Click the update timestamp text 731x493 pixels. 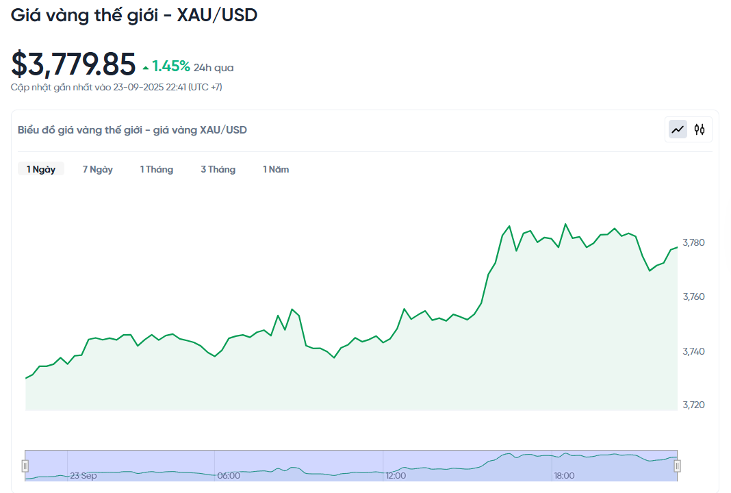(x=116, y=87)
